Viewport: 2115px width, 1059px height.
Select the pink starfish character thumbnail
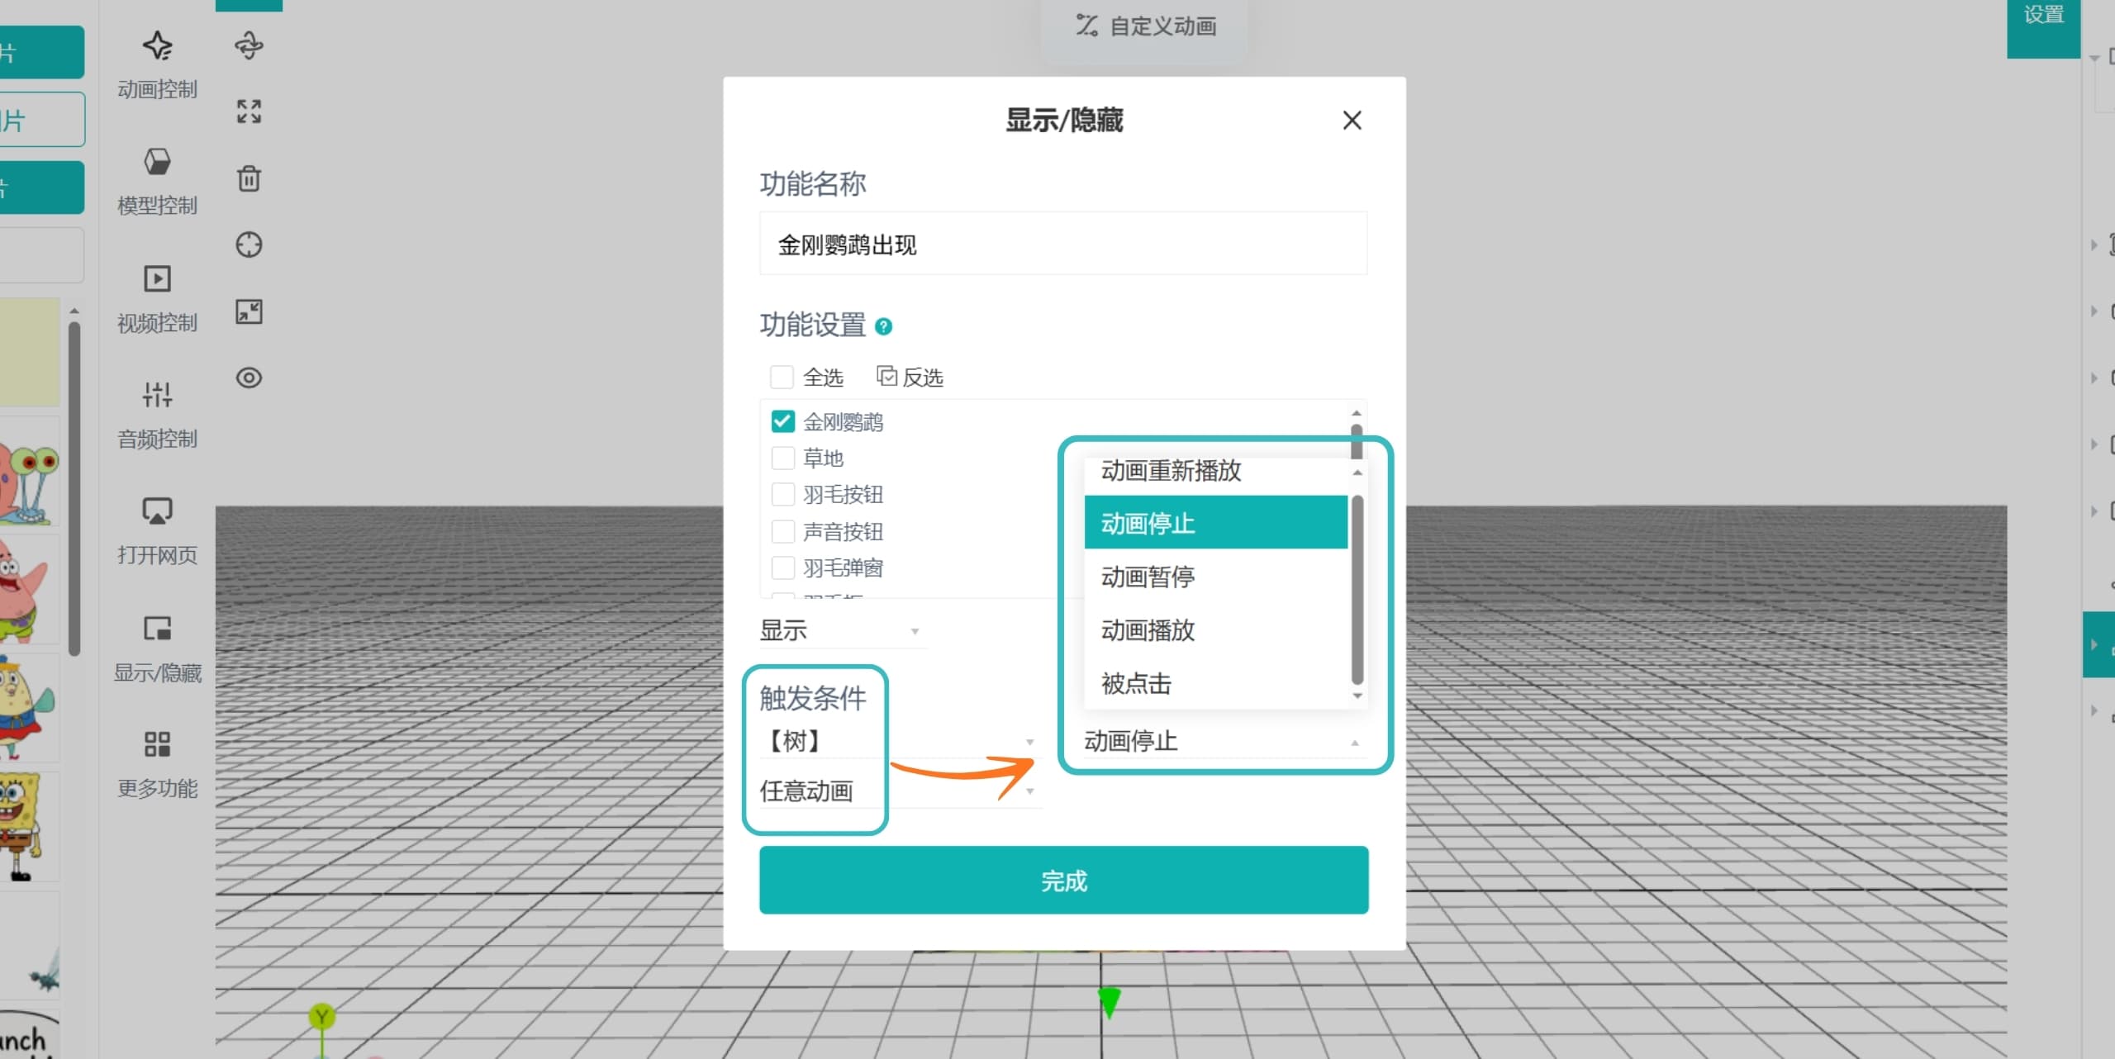click(x=29, y=590)
